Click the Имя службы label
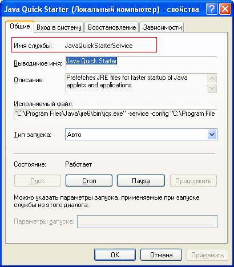The image size is (234, 267). pyautogui.click(x=33, y=46)
